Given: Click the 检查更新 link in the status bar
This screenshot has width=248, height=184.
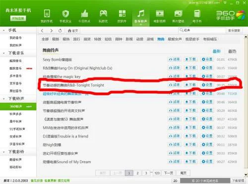Looking at the screenshot, I should click(50, 181).
